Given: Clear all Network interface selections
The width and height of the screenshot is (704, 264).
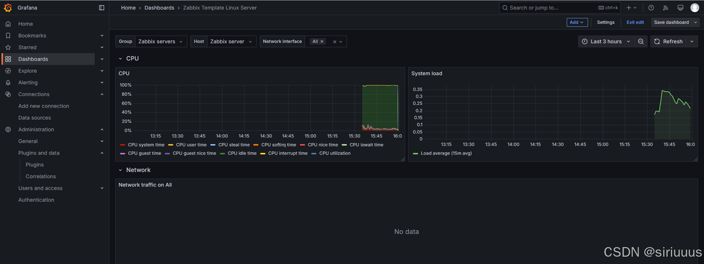Looking at the screenshot, I should (x=334, y=42).
